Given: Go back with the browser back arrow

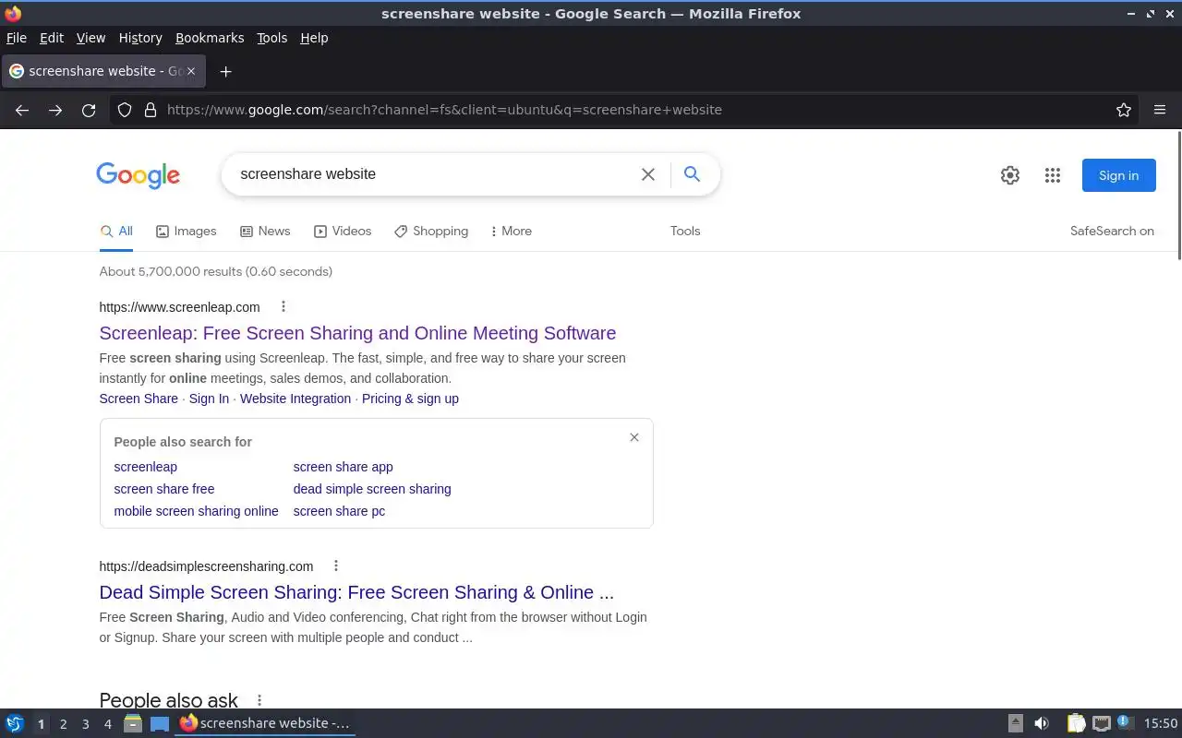Looking at the screenshot, I should point(22,110).
